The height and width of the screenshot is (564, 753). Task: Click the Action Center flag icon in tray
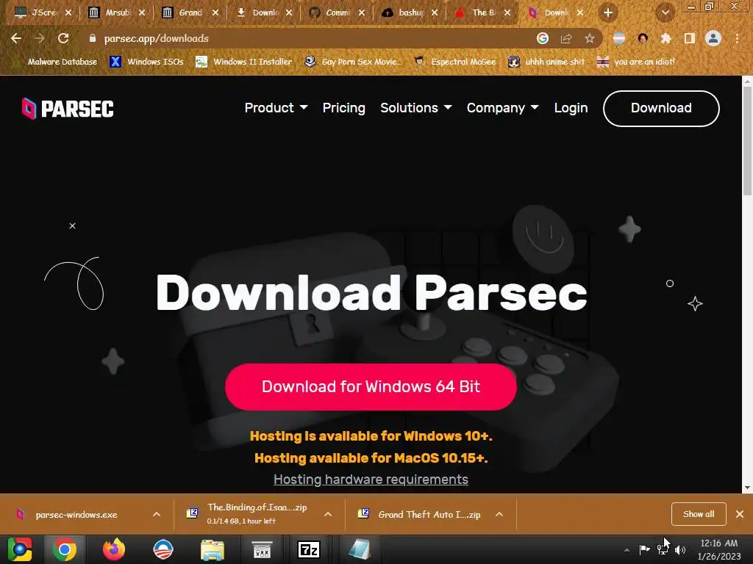pyautogui.click(x=644, y=549)
